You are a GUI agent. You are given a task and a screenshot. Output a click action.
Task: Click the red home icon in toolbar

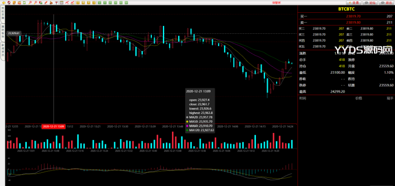tap(9, 3)
